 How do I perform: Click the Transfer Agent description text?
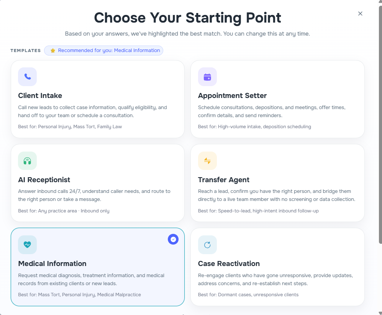point(276,195)
